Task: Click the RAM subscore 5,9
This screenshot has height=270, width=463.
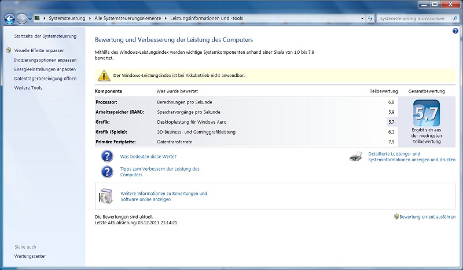Action: coord(391,112)
